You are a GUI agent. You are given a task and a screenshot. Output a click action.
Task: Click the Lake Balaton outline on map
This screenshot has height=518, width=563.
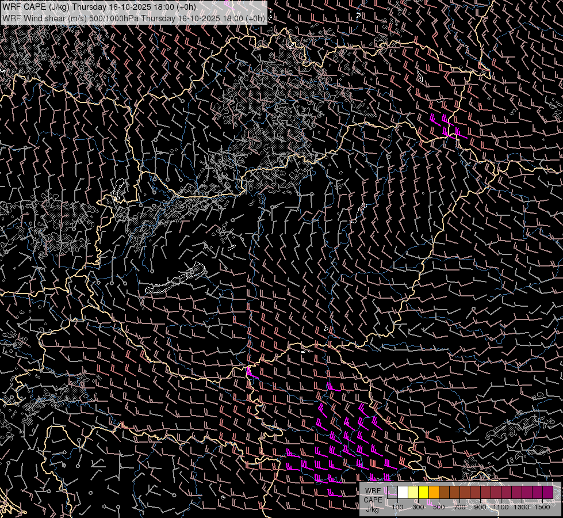(x=175, y=279)
